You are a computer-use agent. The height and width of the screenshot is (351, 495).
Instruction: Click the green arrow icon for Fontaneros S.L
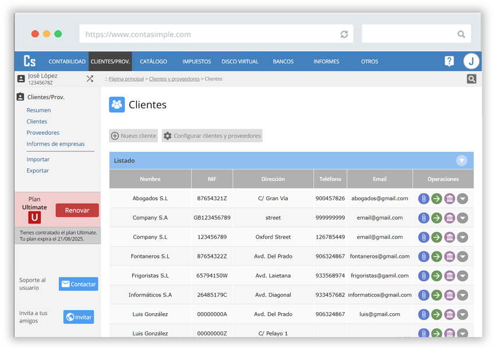click(x=437, y=256)
